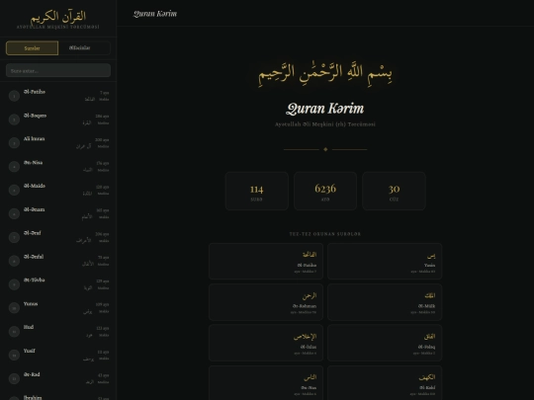Viewport: 534px width, 400px height.
Task: Open the Ər-Rəhman surah card
Action: point(266,302)
